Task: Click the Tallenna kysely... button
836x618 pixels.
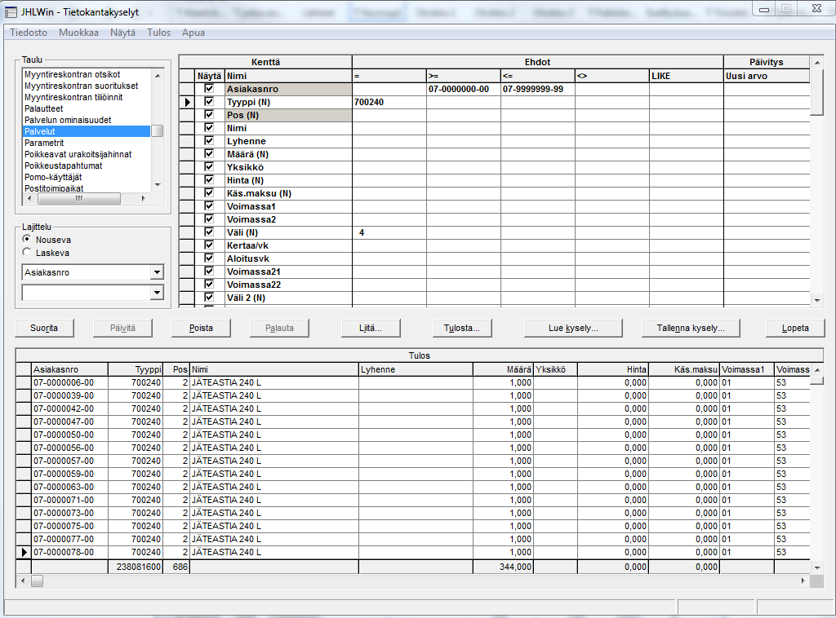Action: tap(691, 328)
